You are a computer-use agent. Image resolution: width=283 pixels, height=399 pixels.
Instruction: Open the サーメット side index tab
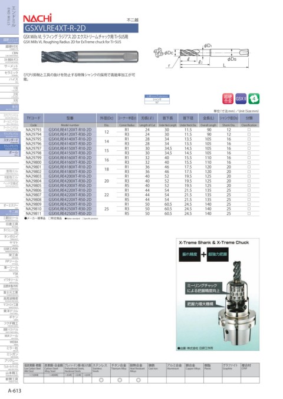point(9,67)
